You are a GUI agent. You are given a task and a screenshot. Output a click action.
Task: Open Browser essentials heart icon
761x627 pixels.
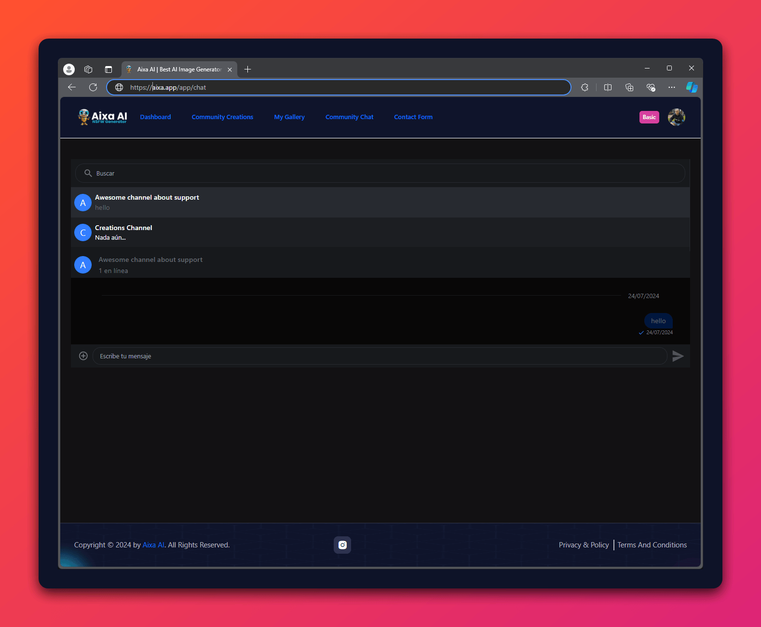(651, 87)
